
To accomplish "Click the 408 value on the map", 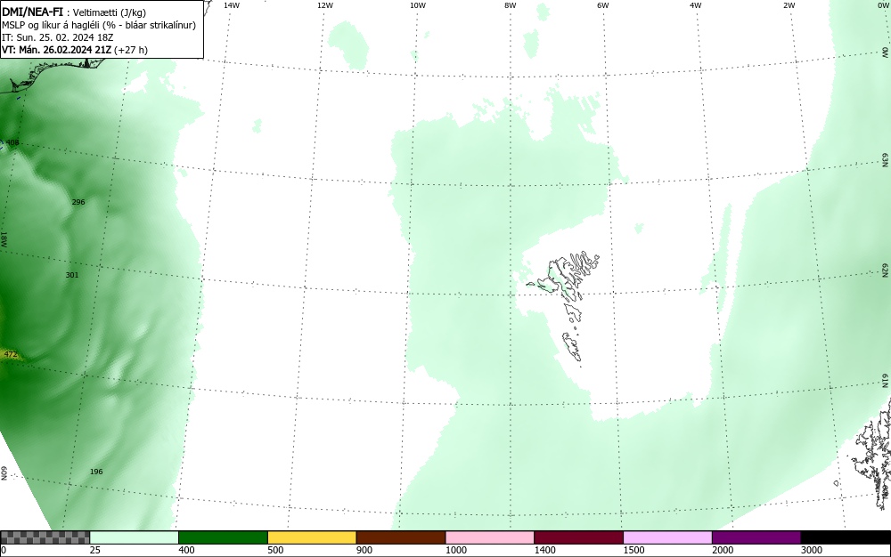I will click(x=12, y=142).
